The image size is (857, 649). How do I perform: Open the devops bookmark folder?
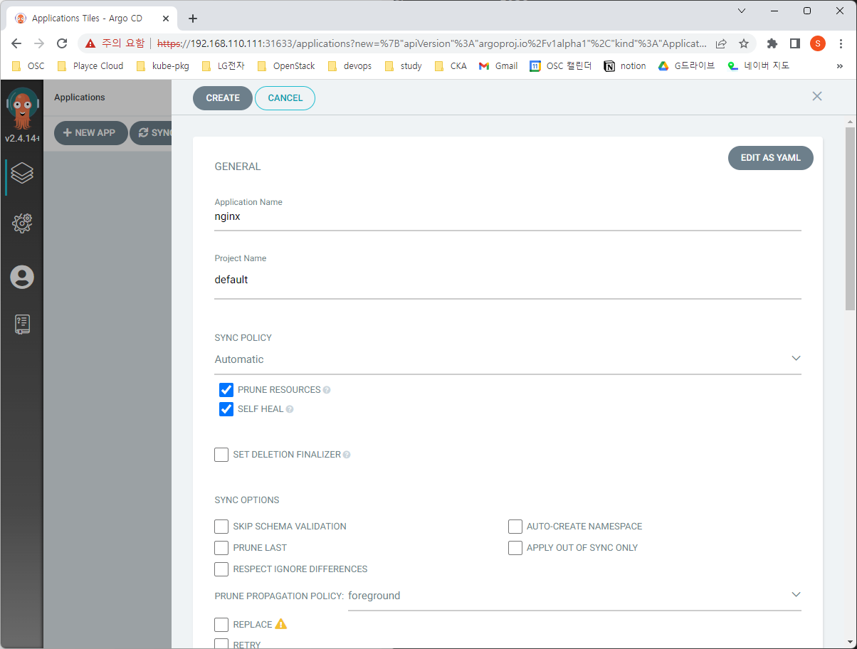point(351,66)
